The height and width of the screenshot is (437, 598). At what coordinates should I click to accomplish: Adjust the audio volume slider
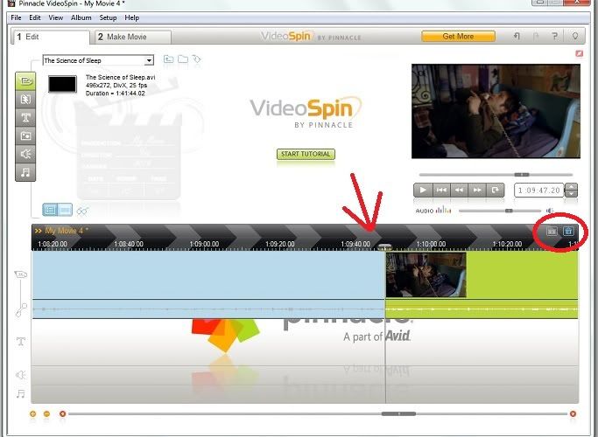pyautogui.click(x=508, y=211)
